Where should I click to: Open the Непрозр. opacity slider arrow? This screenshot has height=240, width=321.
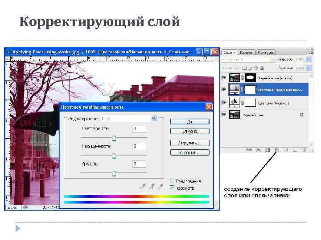[309, 59]
